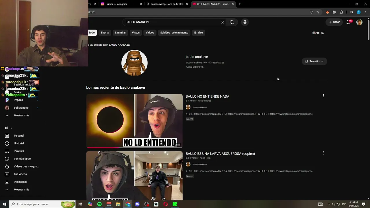The width and height of the screenshot is (370, 208).
Task: Open system volume control in tray
Action: [x=333, y=204]
